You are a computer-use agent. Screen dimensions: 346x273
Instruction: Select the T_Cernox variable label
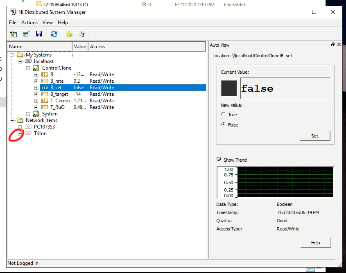coord(61,101)
